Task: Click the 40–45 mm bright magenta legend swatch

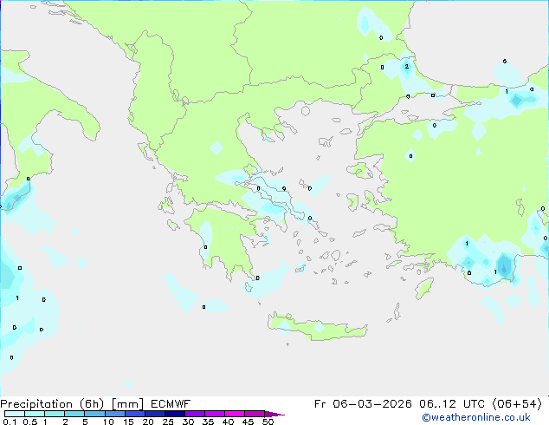Action: pyautogui.click(x=235, y=414)
